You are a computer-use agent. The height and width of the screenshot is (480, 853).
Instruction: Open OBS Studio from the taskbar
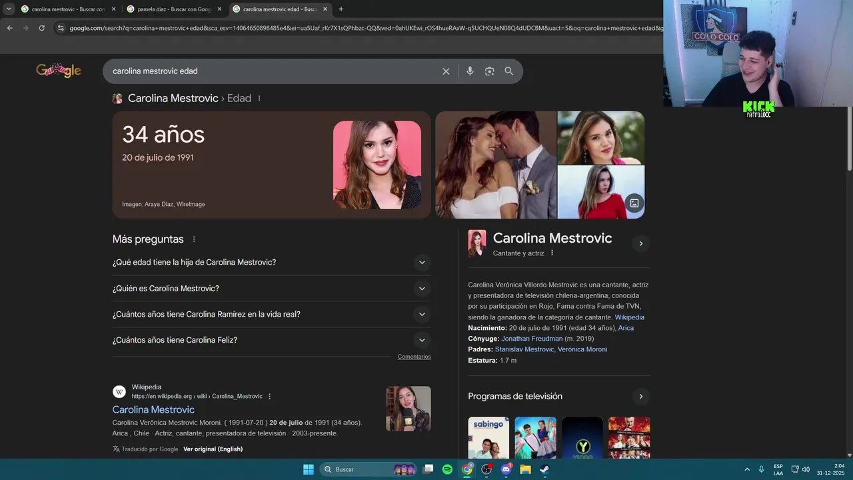tap(486, 469)
